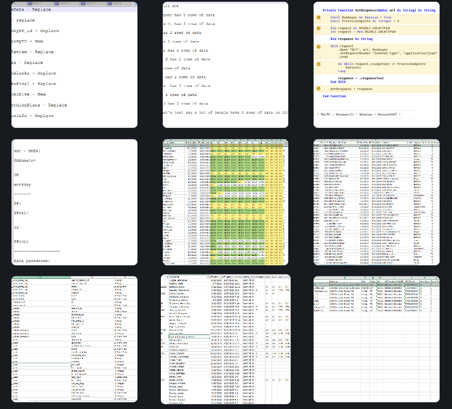Open the dense black-and-white address list thumbnail
Screen dimensions: 452x409
(376, 202)
